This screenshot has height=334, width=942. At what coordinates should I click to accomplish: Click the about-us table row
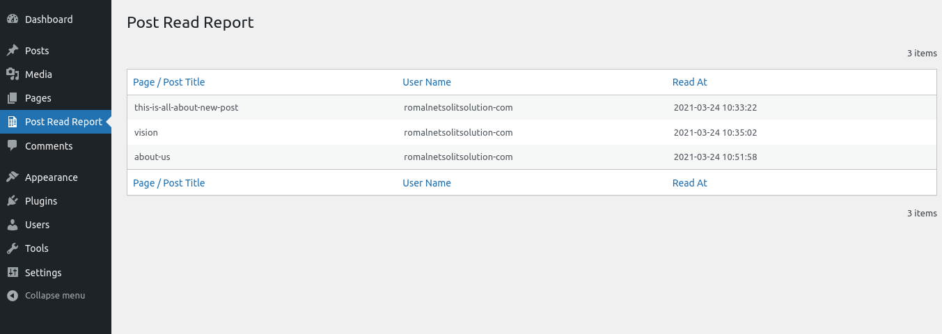(x=152, y=157)
